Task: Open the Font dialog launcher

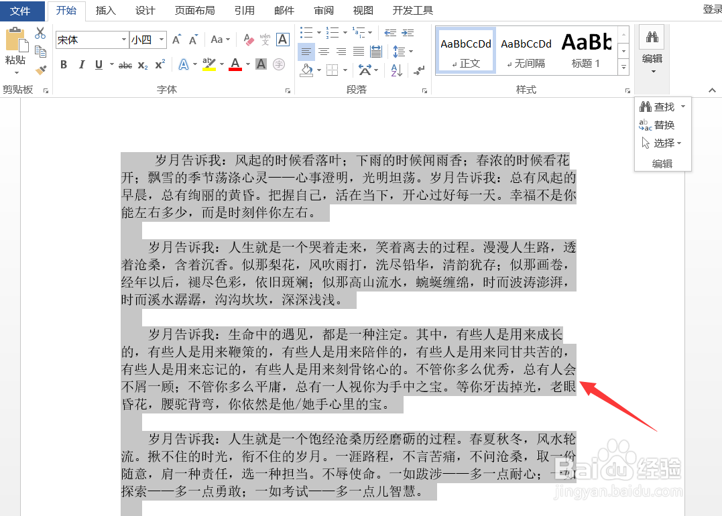Action: 288,90
